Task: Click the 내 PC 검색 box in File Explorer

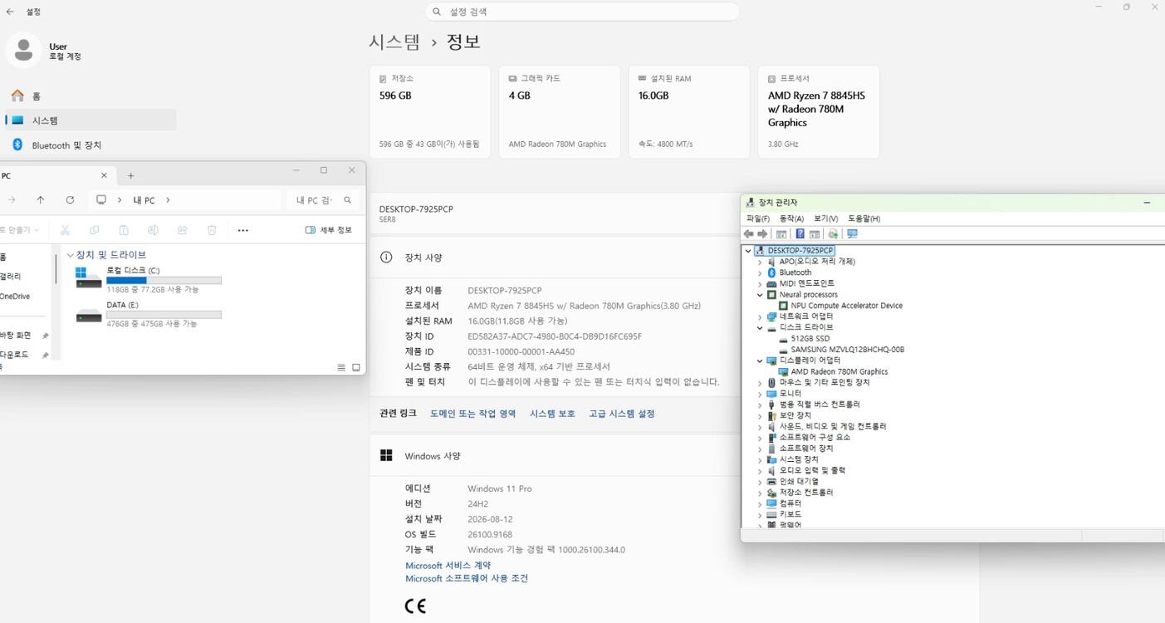Action: coord(324,200)
